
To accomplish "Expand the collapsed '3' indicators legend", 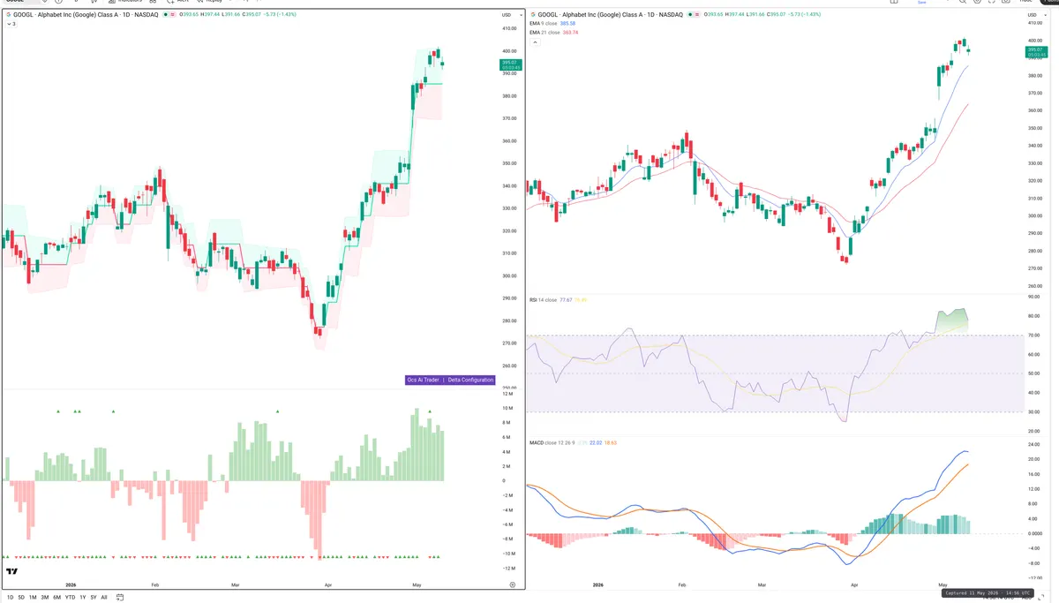I will pos(11,24).
